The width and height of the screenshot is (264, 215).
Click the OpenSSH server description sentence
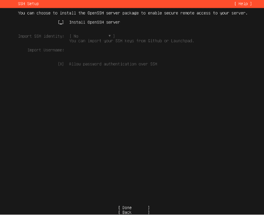coord(133,13)
